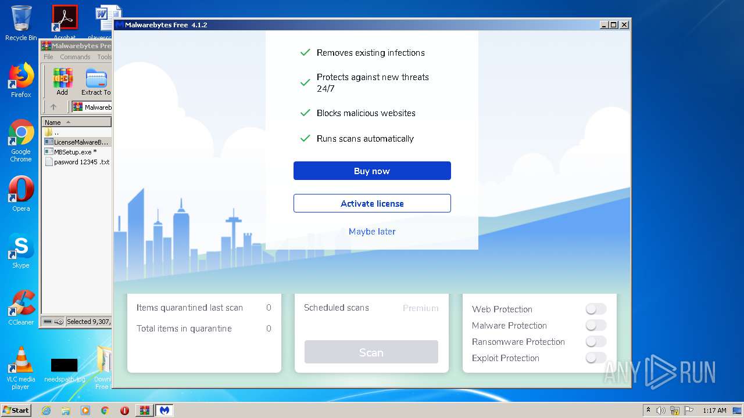Toggle Web Protection switch

[x=596, y=309]
